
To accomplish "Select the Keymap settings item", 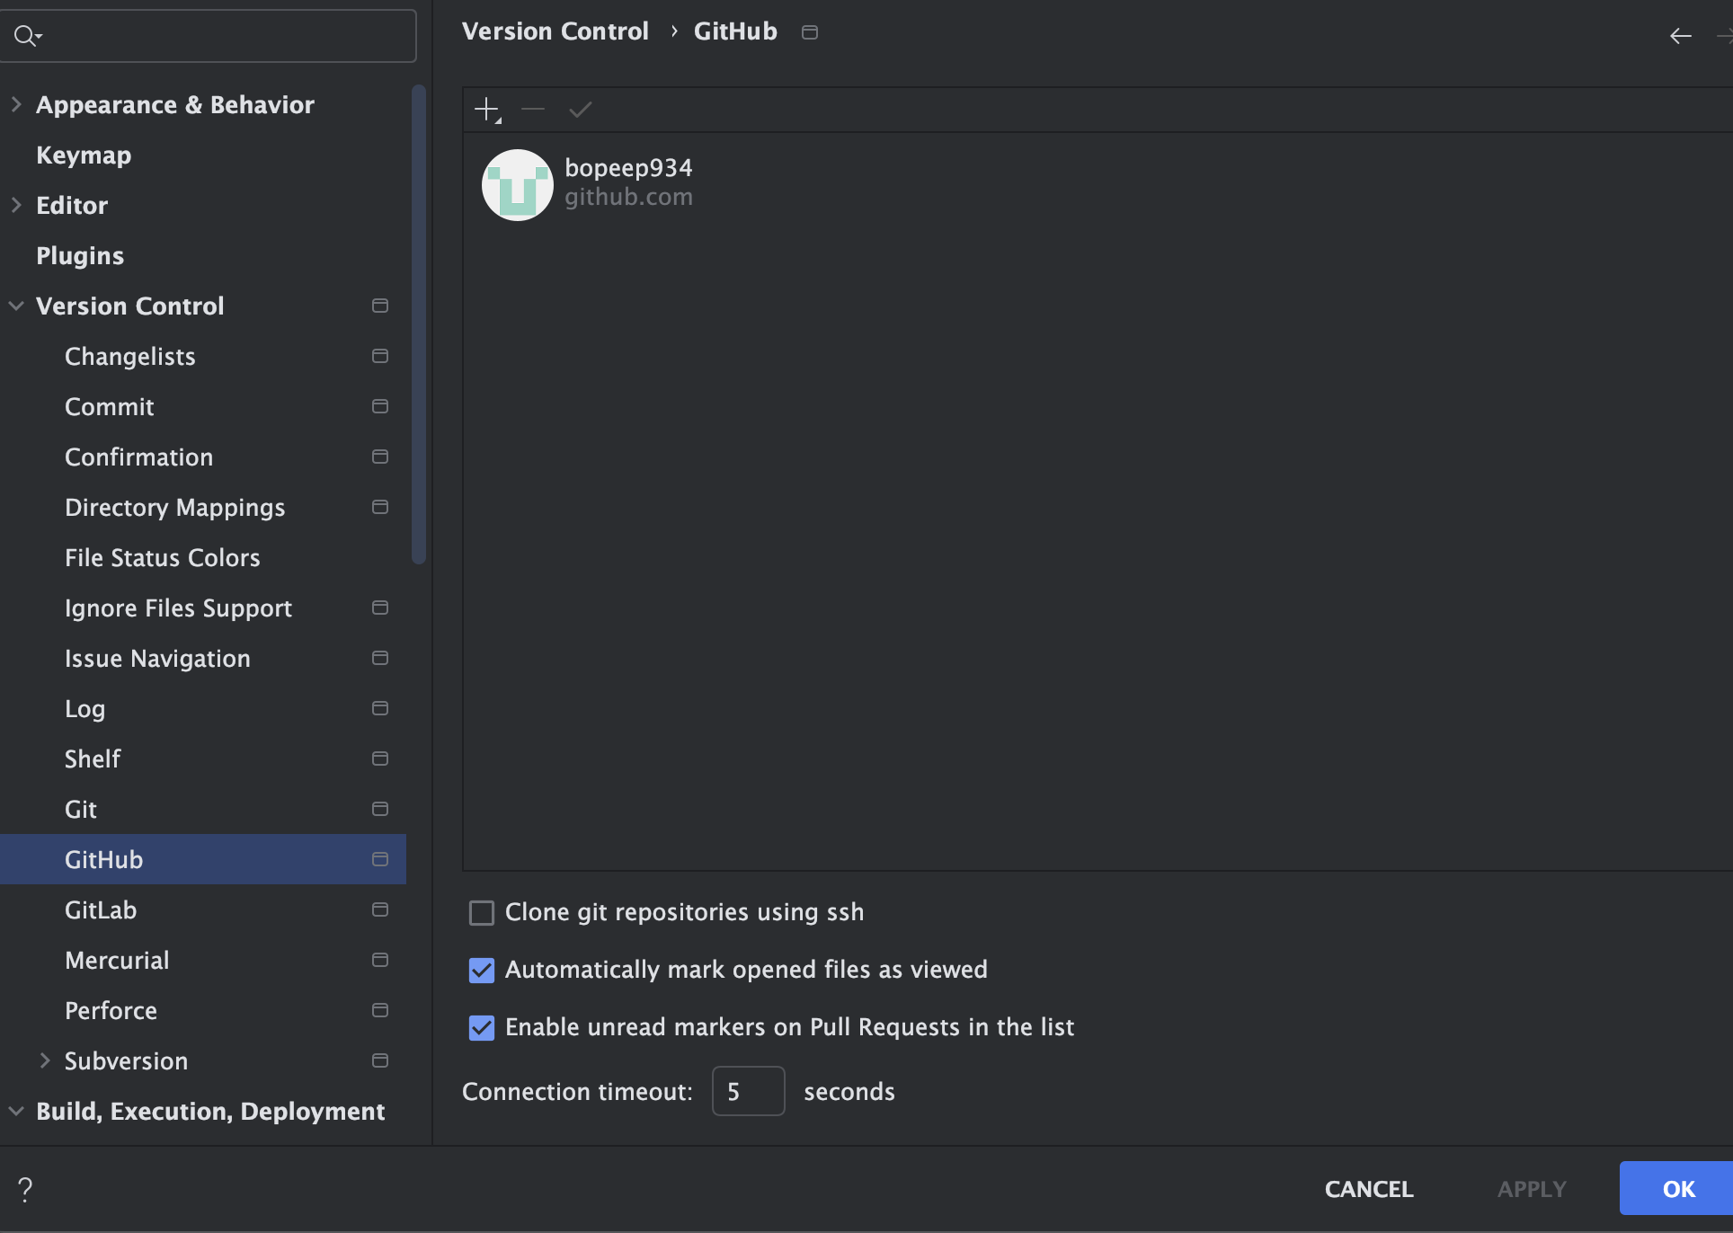I will pos(84,155).
